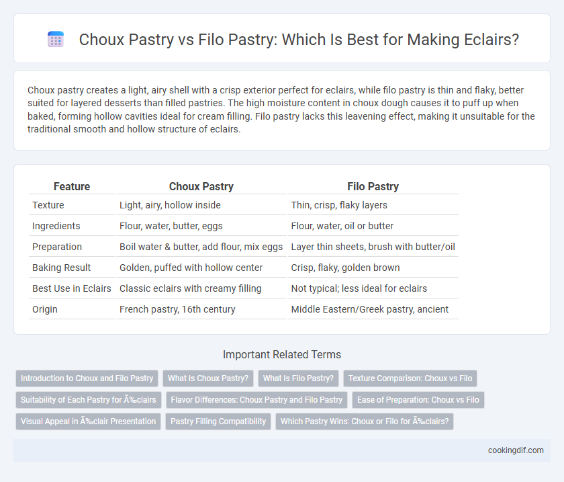Click the 'Filo Pastry' column header

pos(373,186)
